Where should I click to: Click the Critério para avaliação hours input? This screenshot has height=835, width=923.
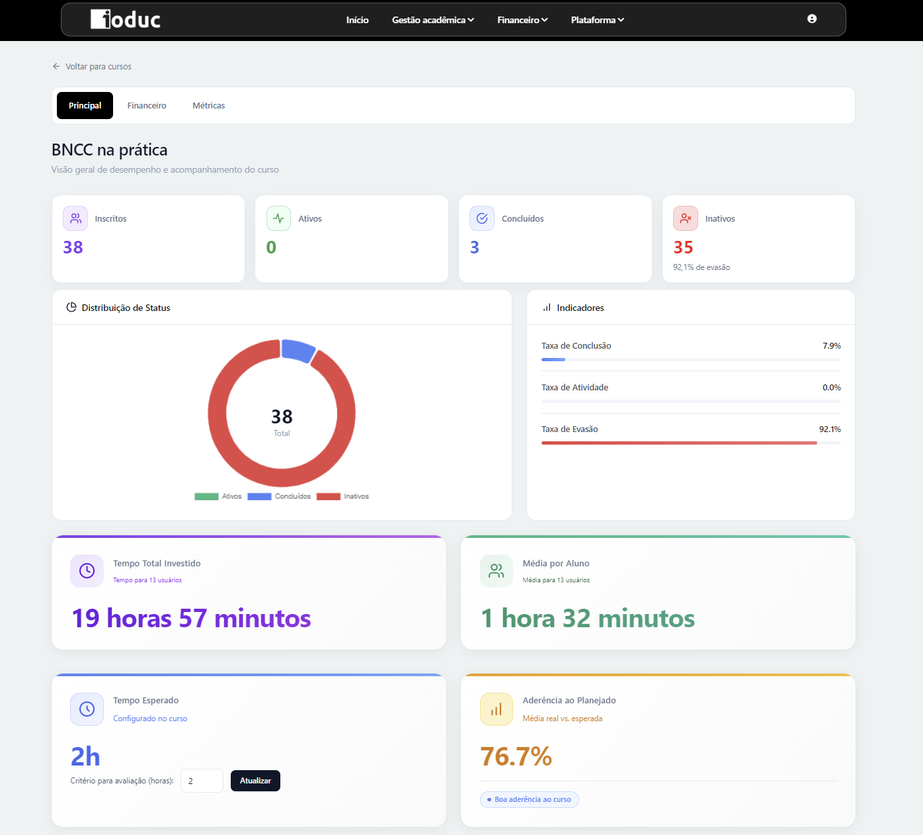click(202, 781)
